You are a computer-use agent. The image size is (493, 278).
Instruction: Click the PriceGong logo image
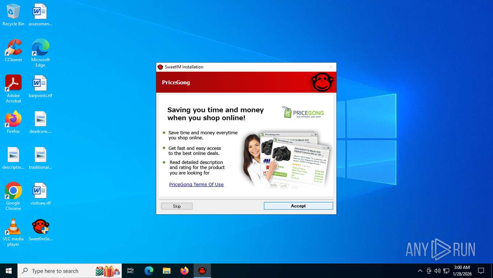(303, 113)
